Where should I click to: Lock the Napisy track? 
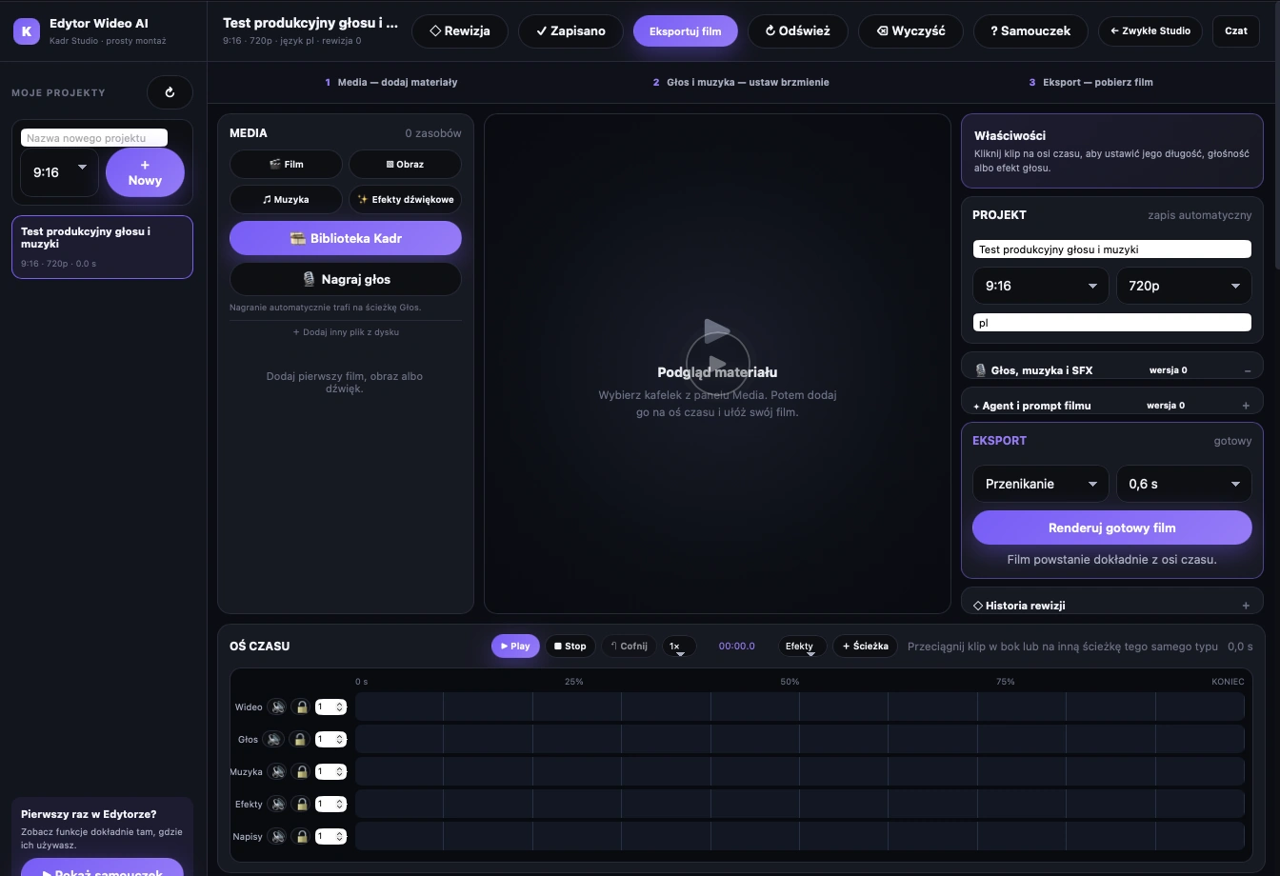301,837
